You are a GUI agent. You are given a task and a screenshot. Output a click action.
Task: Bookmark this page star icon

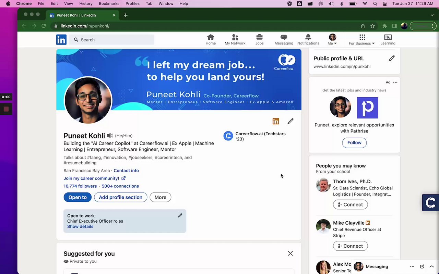click(x=372, y=26)
